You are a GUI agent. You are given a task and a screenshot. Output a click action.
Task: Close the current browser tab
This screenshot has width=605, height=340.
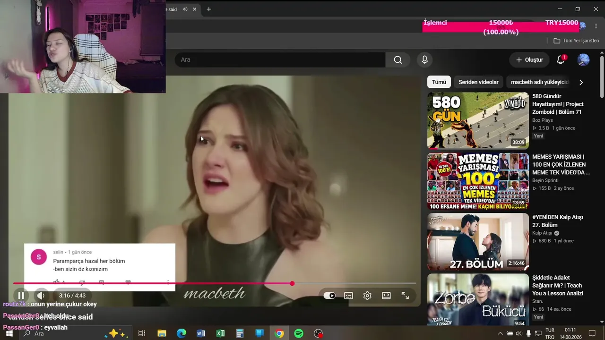click(194, 9)
